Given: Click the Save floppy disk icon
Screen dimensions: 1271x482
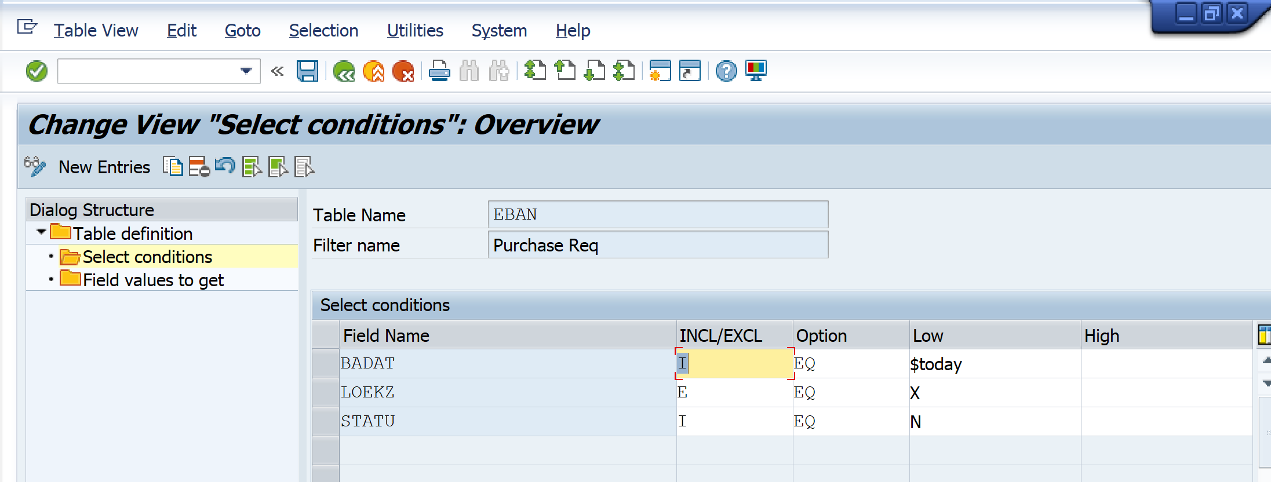Looking at the screenshot, I should 307,71.
